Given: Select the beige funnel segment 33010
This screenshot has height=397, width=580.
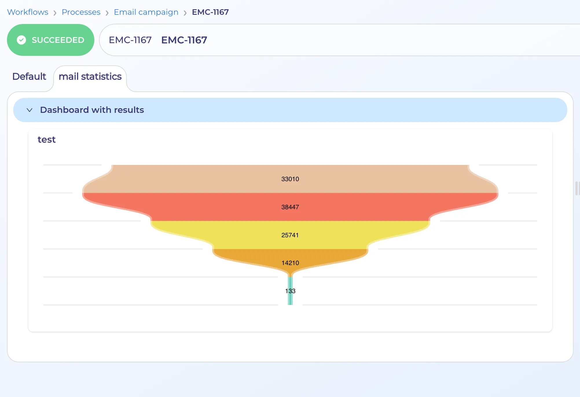Looking at the screenshot, I should point(290,179).
